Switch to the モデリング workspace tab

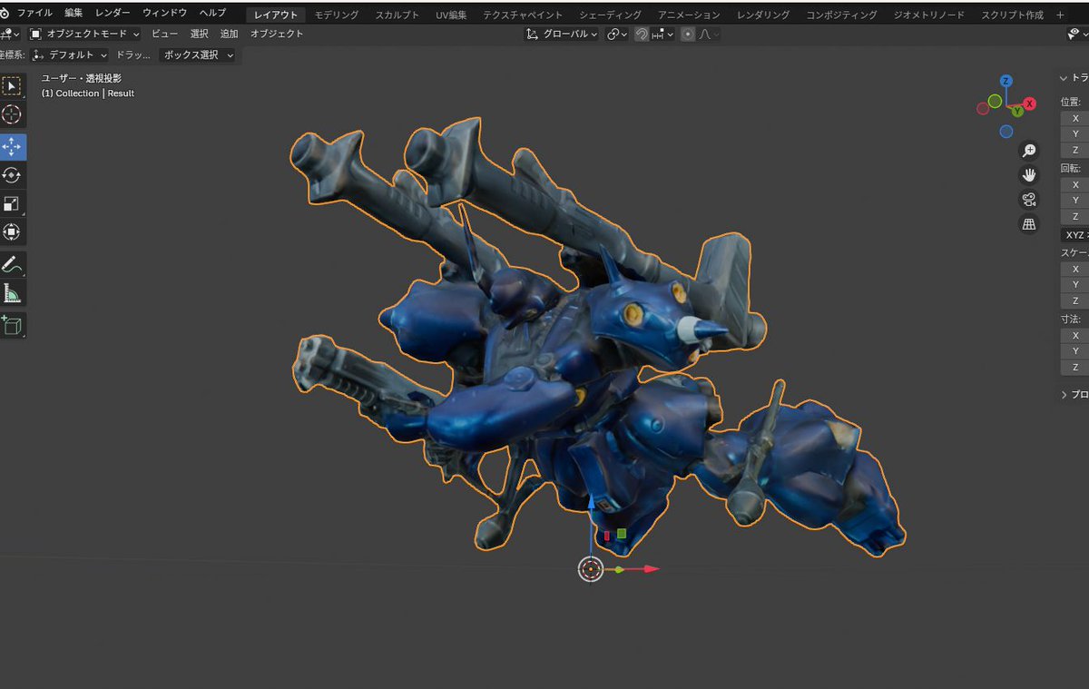pyautogui.click(x=336, y=15)
